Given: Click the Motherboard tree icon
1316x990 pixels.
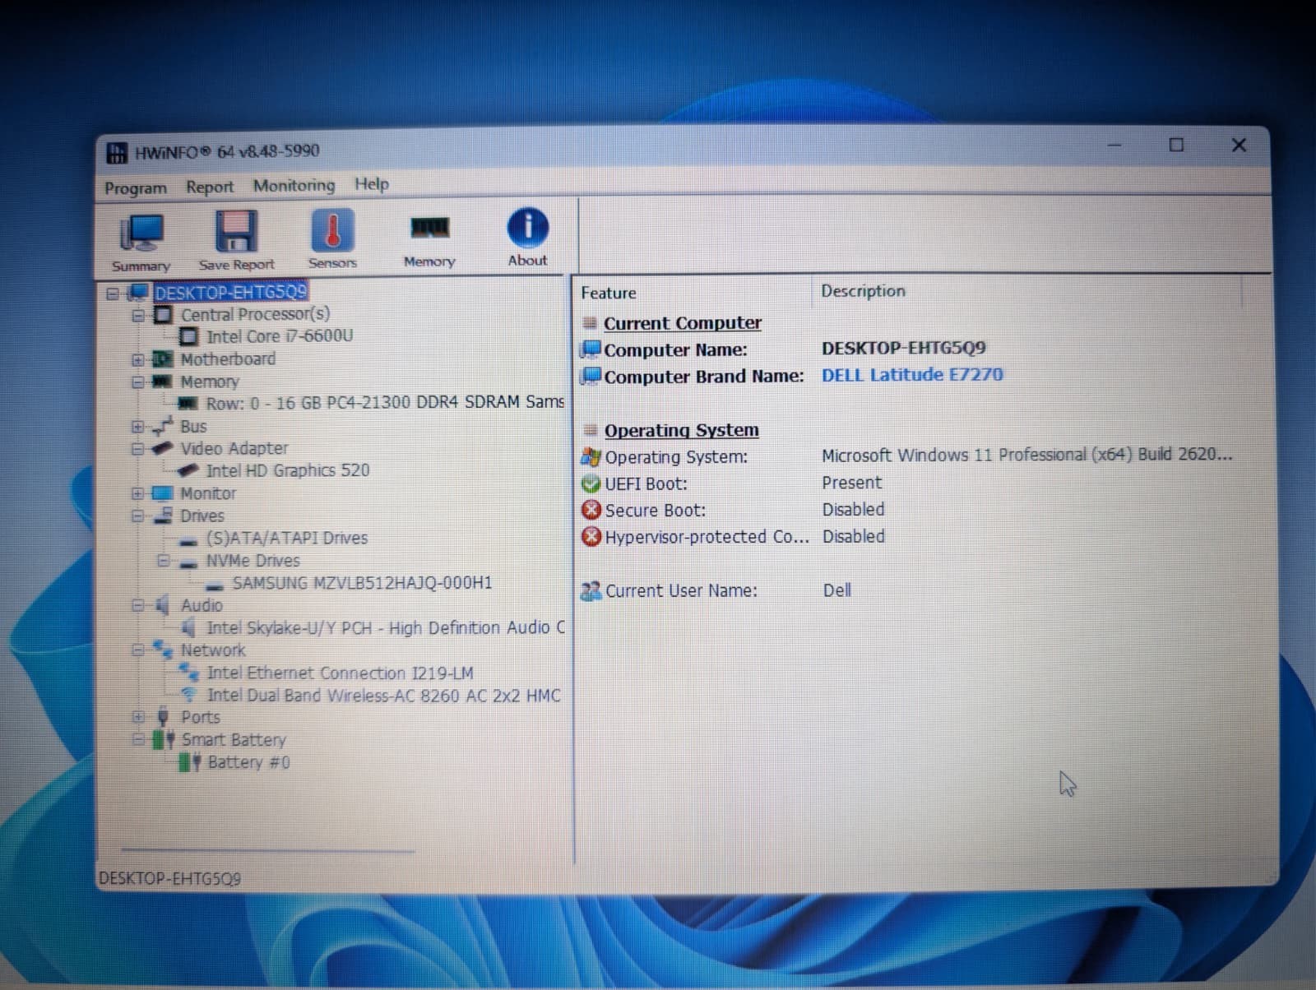Looking at the screenshot, I should 163,359.
